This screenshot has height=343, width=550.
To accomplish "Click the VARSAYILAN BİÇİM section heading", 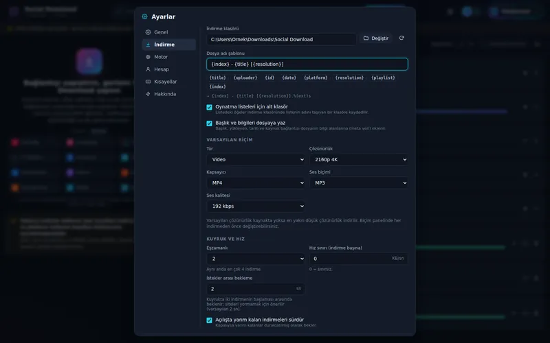I will (x=230, y=140).
